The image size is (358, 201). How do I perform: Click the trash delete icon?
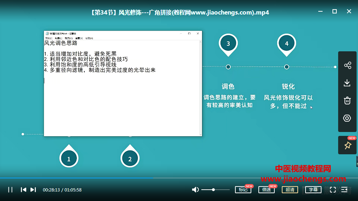click(x=347, y=100)
